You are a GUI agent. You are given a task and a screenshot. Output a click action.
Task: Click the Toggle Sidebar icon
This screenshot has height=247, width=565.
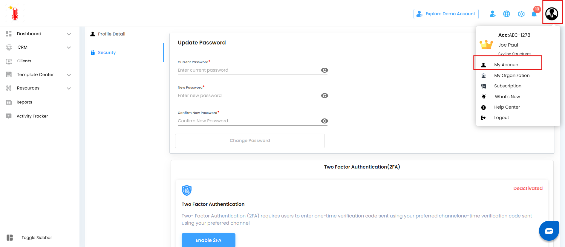[10, 237]
